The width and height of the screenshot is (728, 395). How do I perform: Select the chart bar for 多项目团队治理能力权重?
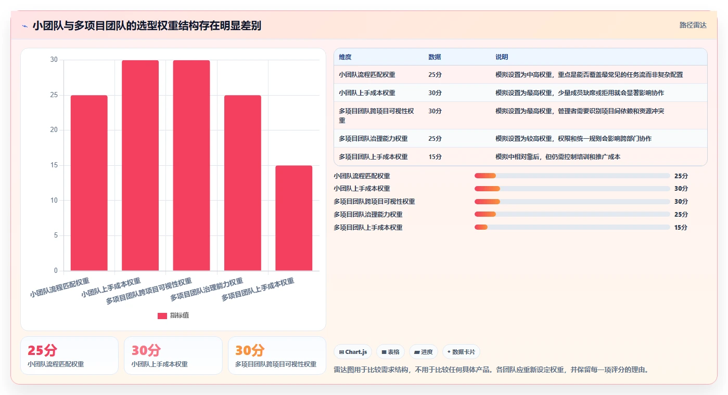point(242,183)
